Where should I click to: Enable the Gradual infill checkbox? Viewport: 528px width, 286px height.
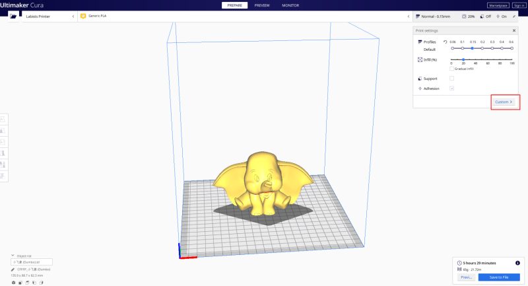[x=451, y=69]
